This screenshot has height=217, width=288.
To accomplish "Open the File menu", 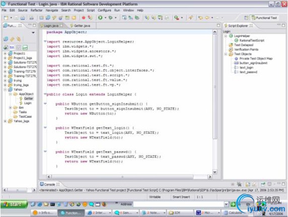I will click(4, 10).
